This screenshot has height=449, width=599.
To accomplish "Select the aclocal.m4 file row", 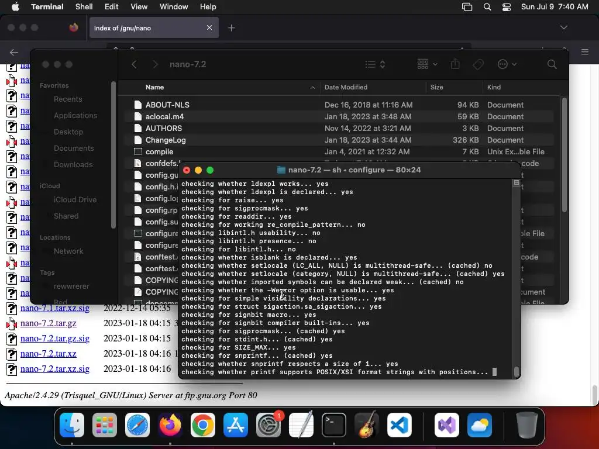I will 339,117.
